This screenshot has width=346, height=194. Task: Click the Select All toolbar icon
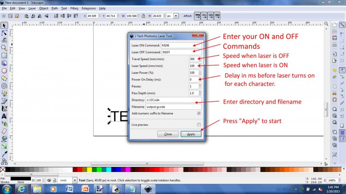click(4, 16)
